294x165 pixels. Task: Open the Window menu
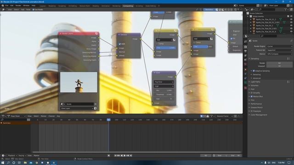pos(26,5)
